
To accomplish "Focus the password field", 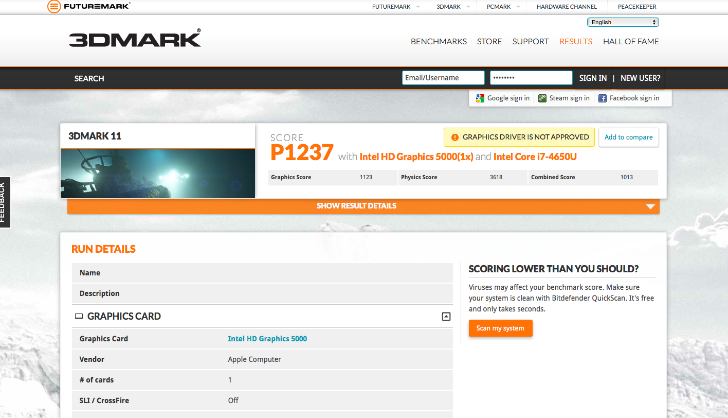I will (x=531, y=78).
